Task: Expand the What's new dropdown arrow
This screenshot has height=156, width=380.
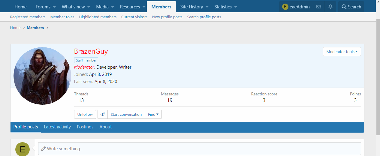Action: point(89,7)
